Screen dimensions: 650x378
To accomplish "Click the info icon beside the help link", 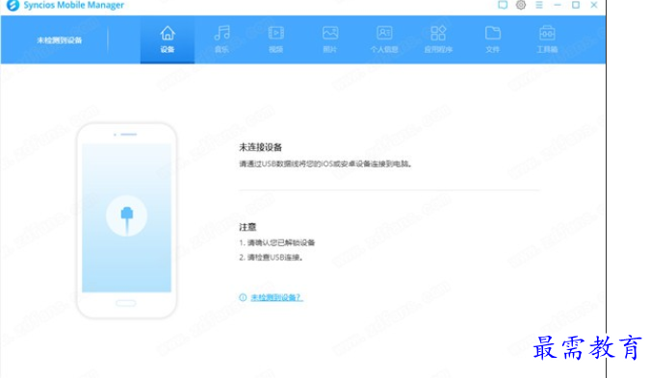I will tap(243, 297).
